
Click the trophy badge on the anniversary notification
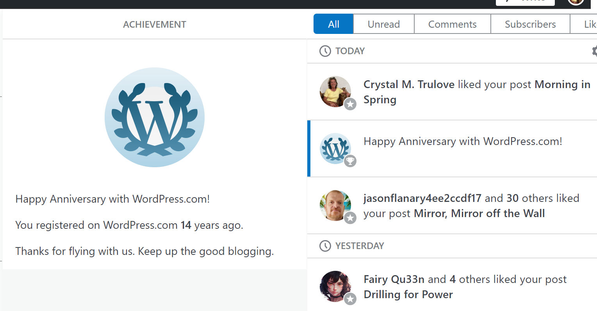tap(350, 161)
